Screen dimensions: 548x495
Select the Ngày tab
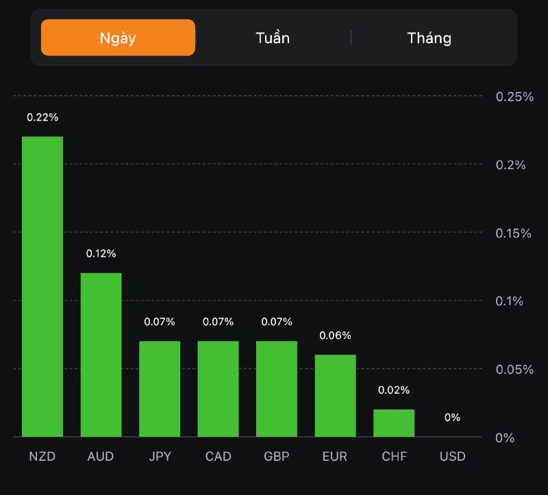pyautogui.click(x=118, y=38)
